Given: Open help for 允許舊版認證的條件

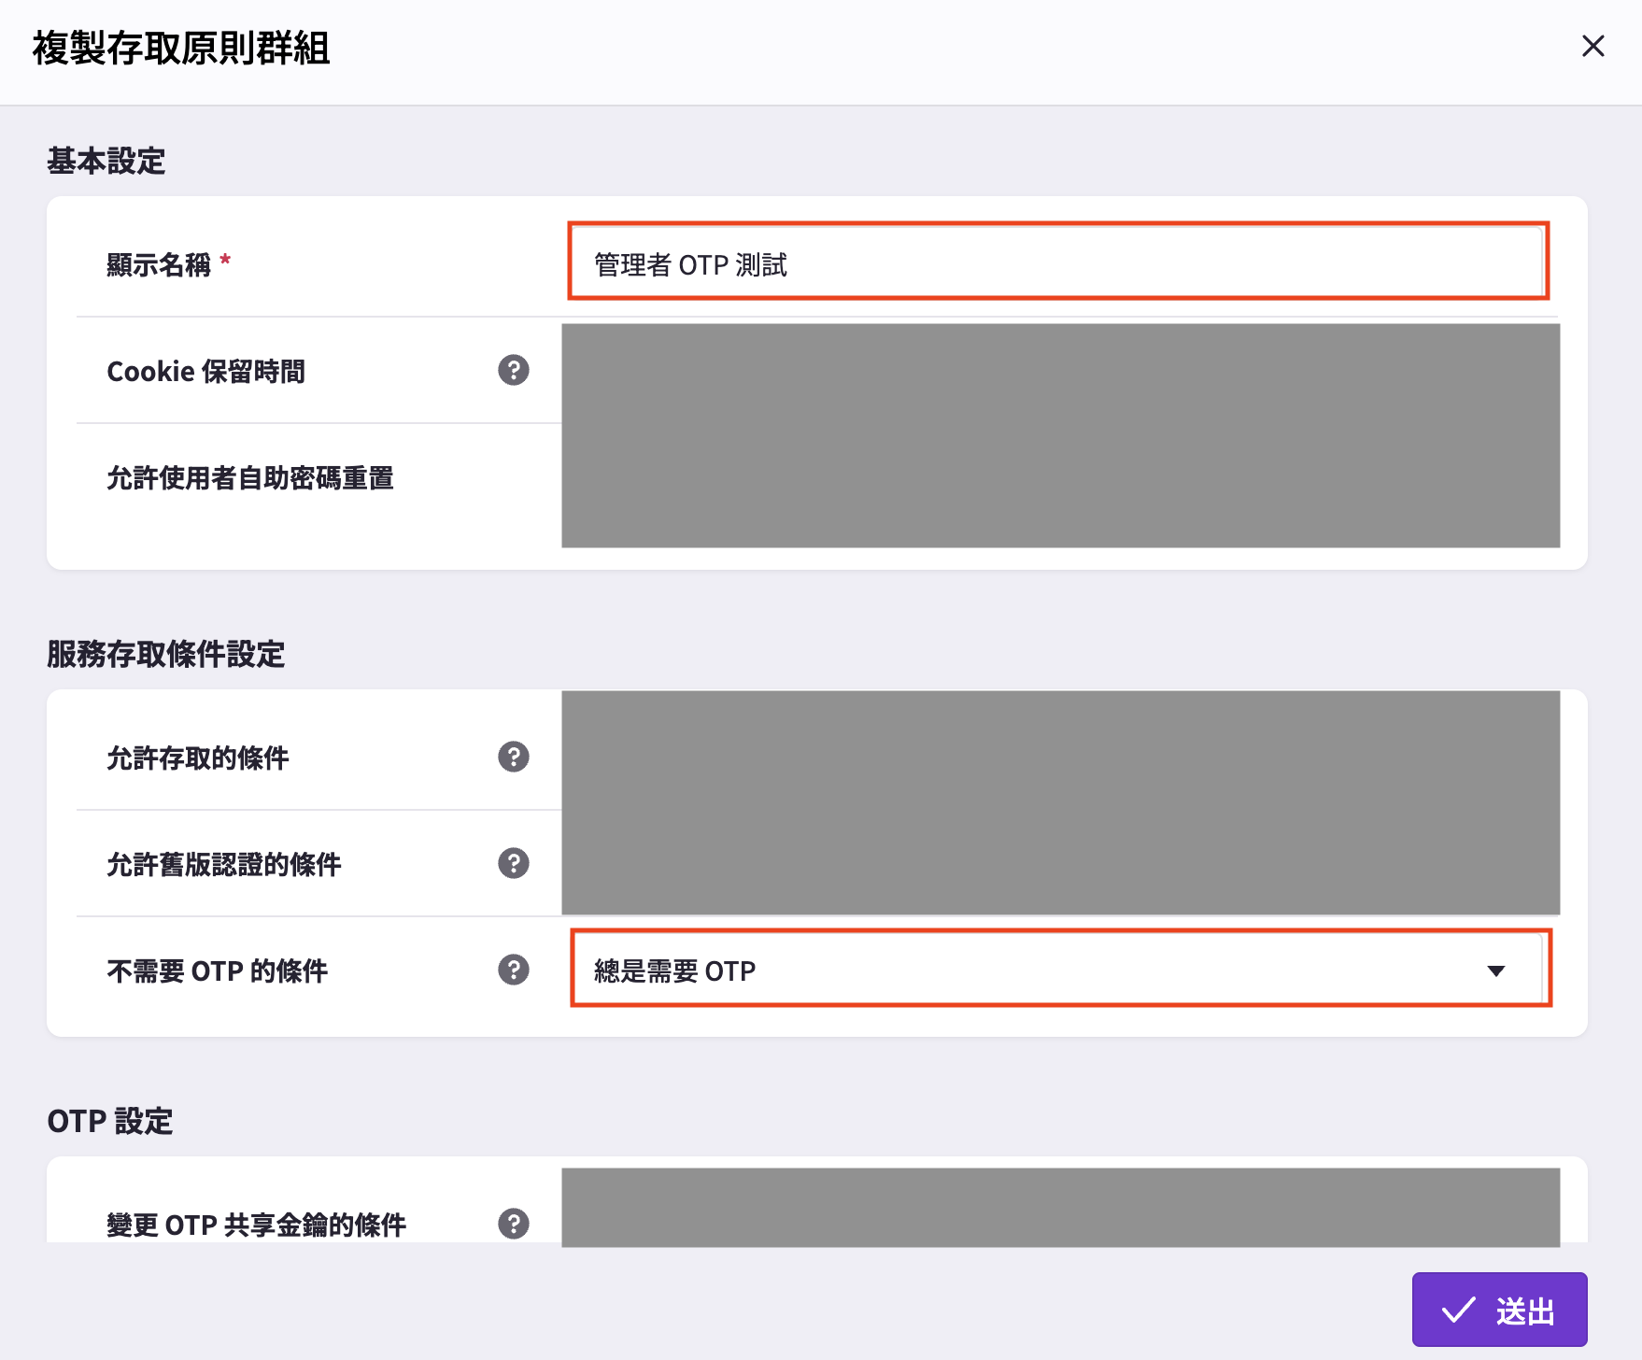Looking at the screenshot, I should pyautogui.click(x=513, y=863).
